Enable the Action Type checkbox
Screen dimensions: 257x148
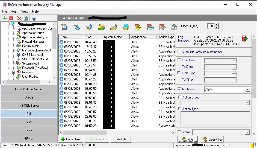180,109
